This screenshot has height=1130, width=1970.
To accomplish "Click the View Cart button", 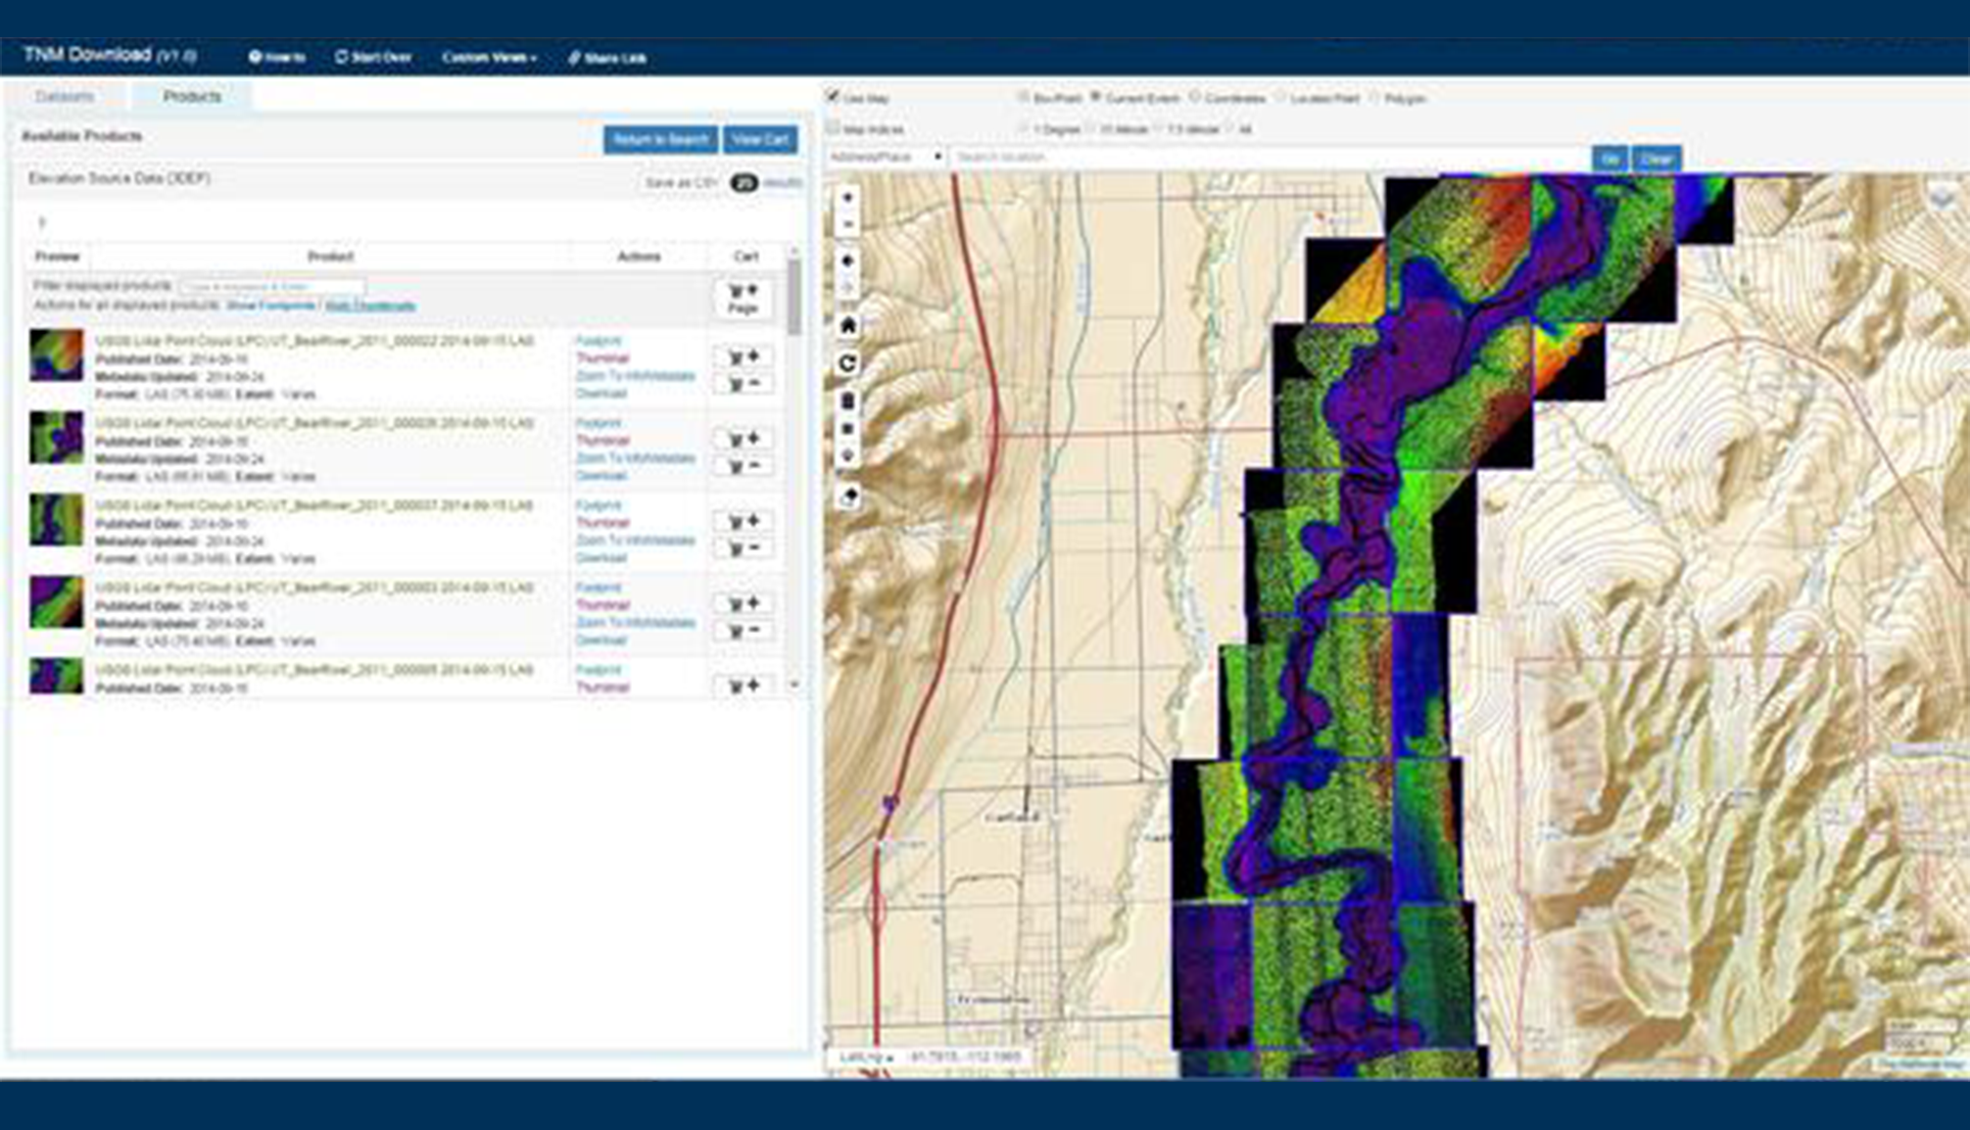I will 760,139.
